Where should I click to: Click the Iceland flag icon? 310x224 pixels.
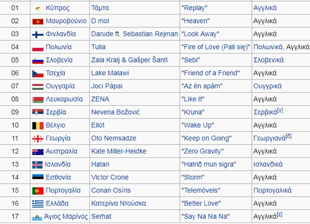coord(38,165)
